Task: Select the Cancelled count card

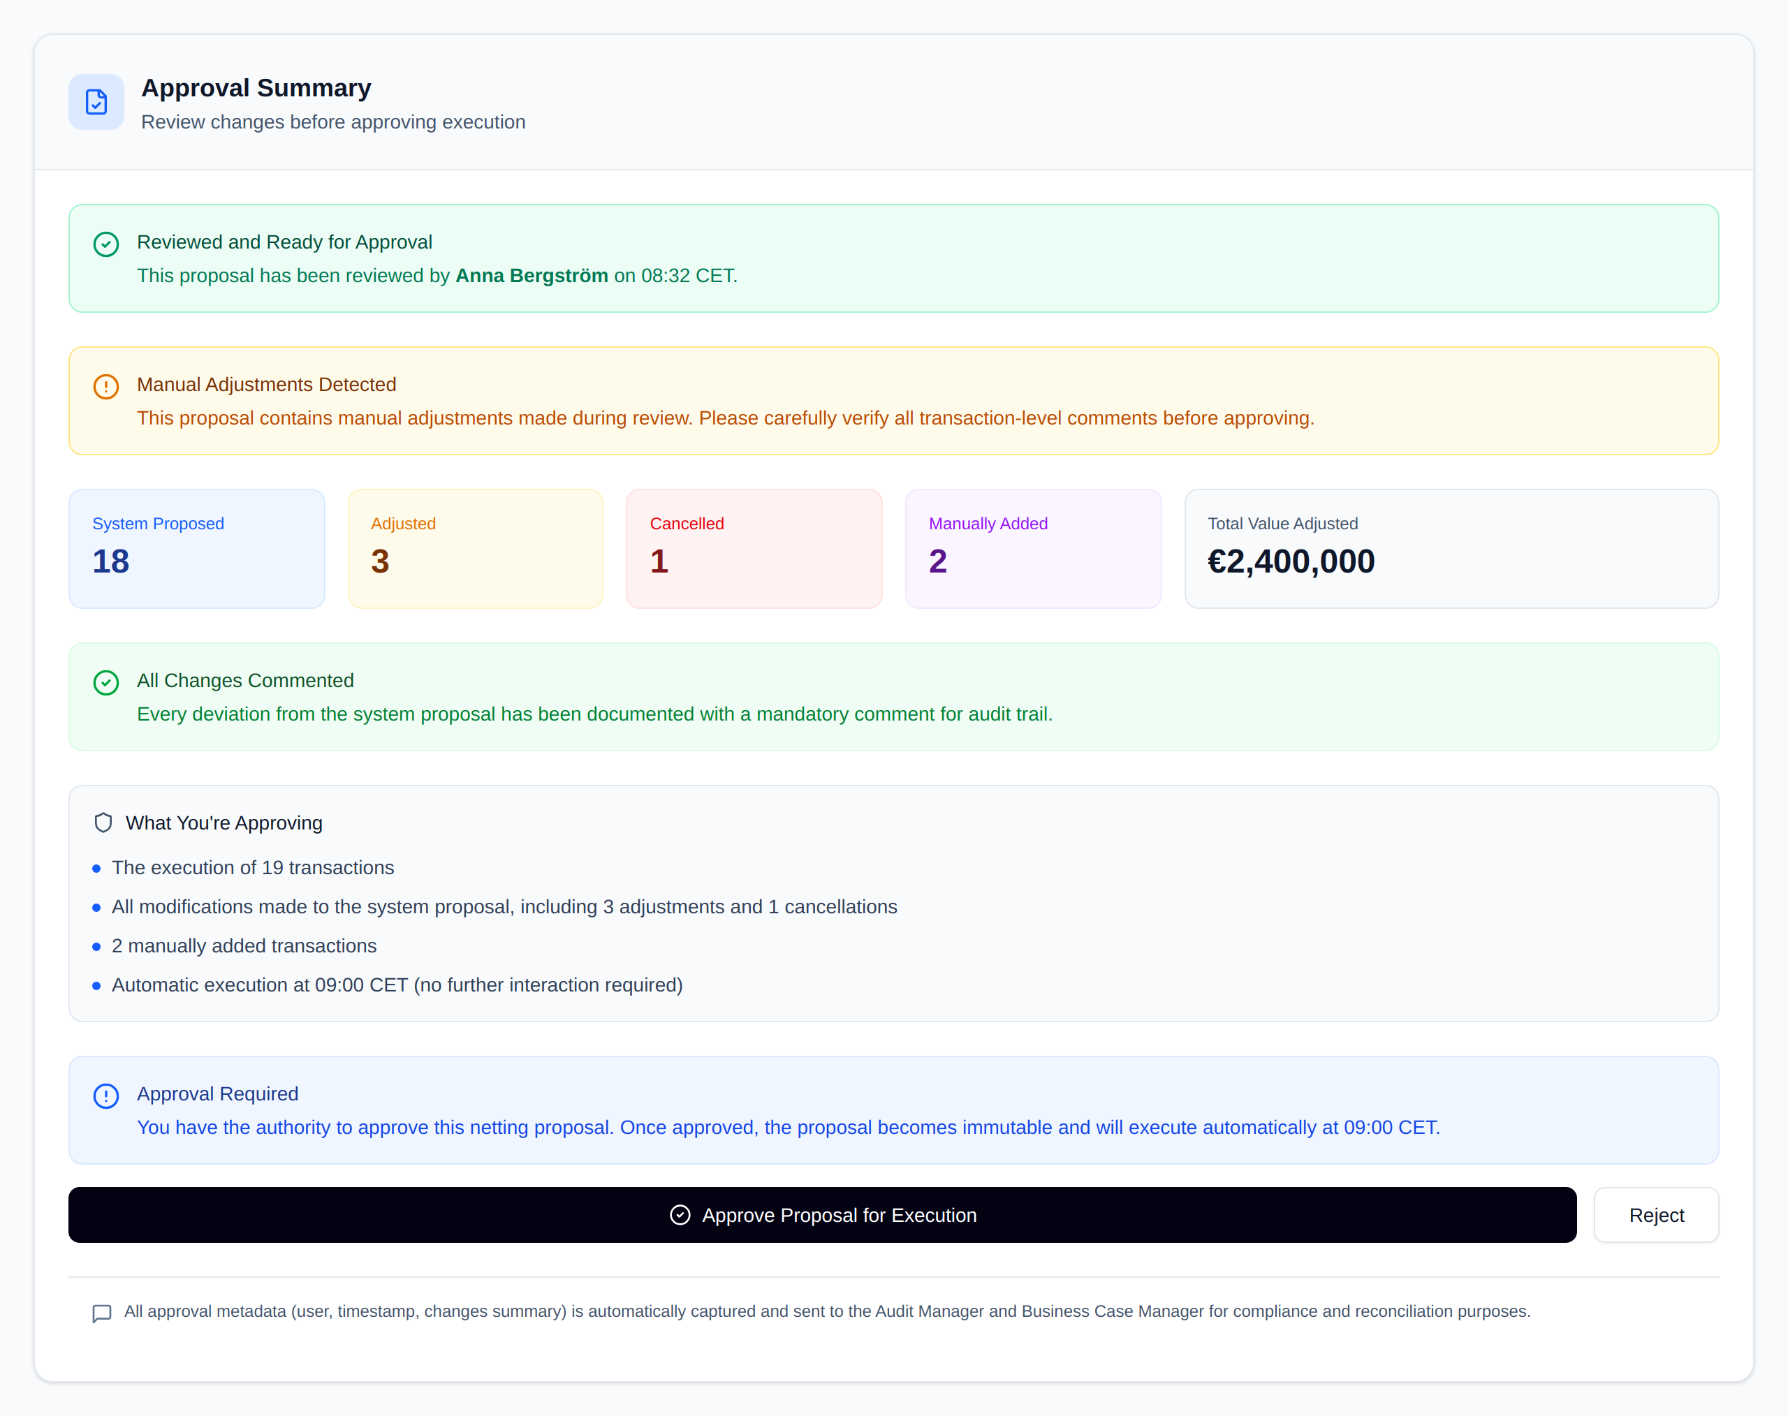Action: pyautogui.click(x=754, y=548)
